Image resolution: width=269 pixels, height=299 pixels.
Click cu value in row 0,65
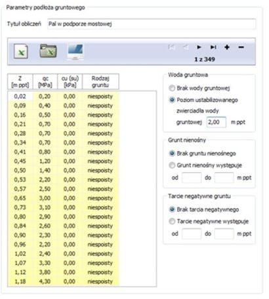(70, 198)
